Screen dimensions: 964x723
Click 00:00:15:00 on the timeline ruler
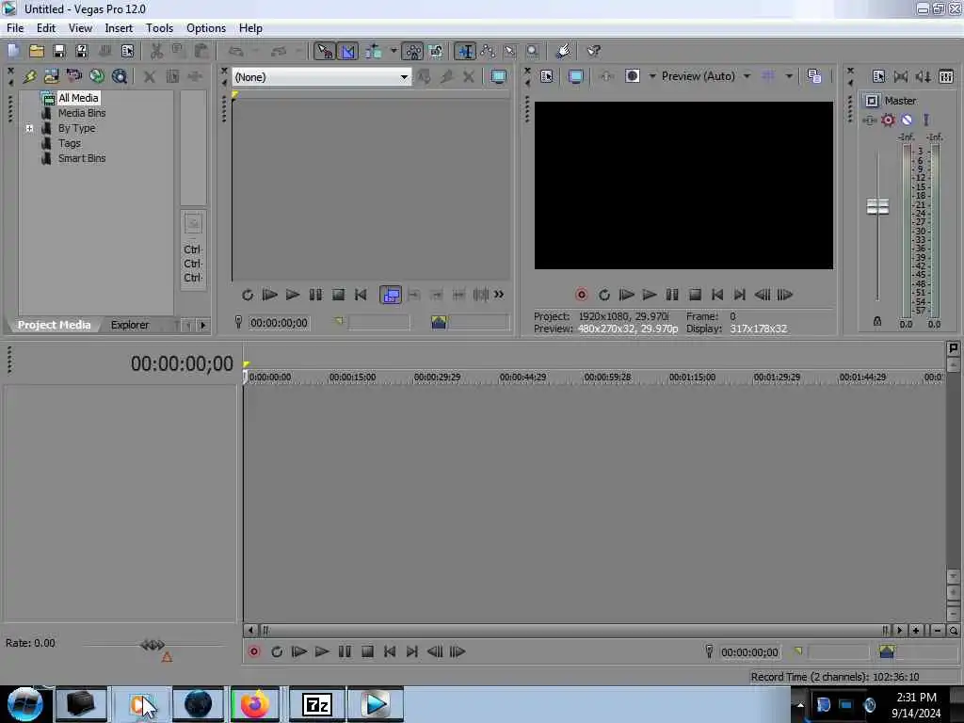pos(352,377)
